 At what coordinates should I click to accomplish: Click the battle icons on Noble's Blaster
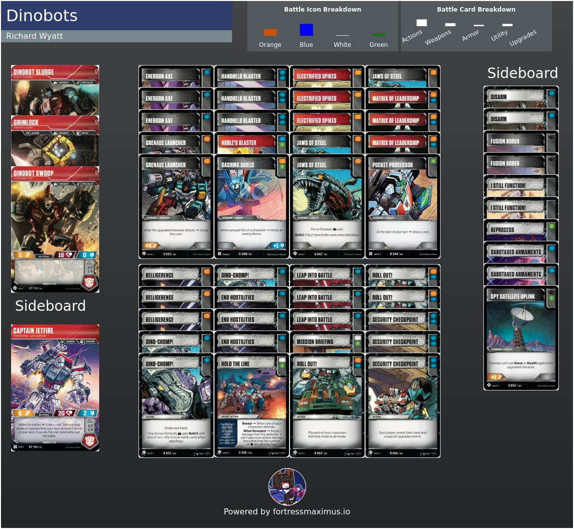282,142
